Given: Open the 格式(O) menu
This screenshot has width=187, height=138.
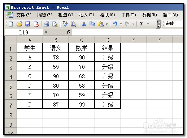Looking at the screenshot, I should tap(108, 15).
